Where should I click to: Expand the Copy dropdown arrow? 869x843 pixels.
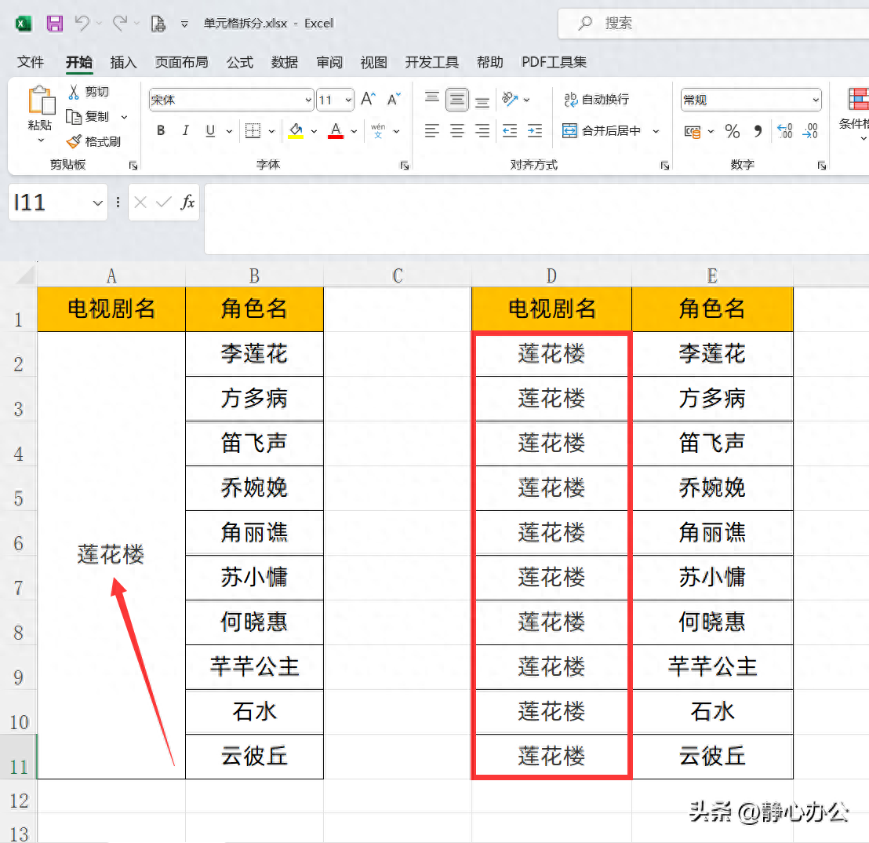(124, 117)
